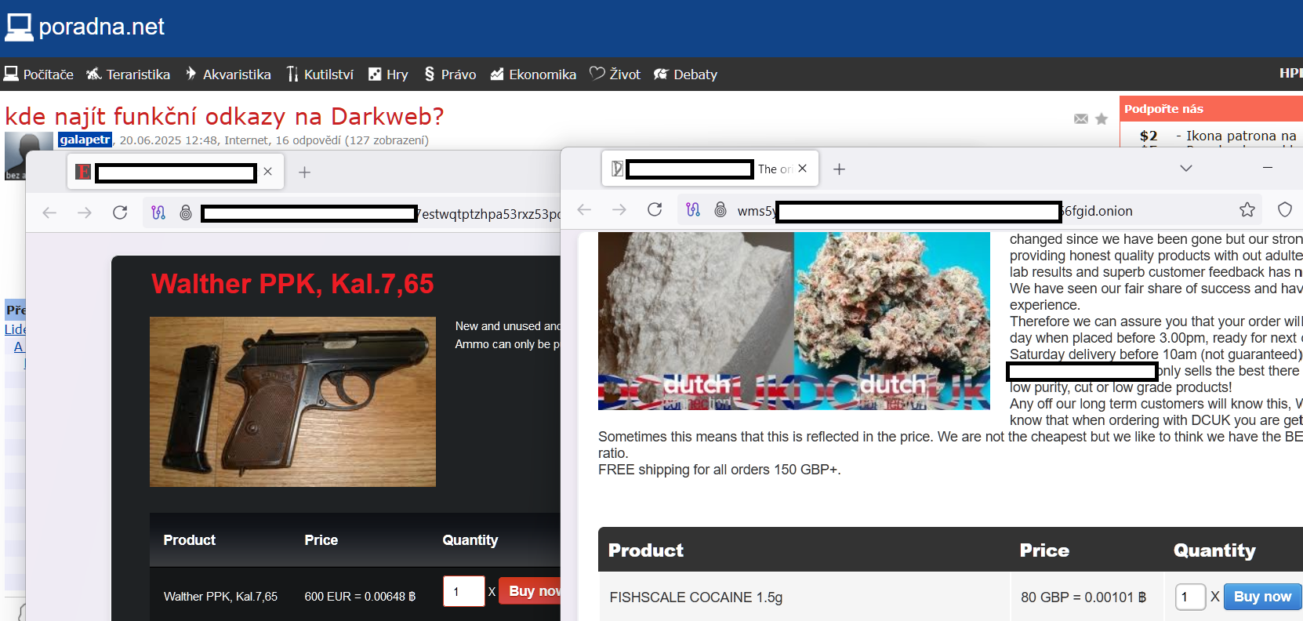Go forward in the left browser window

(x=85, y=212)
